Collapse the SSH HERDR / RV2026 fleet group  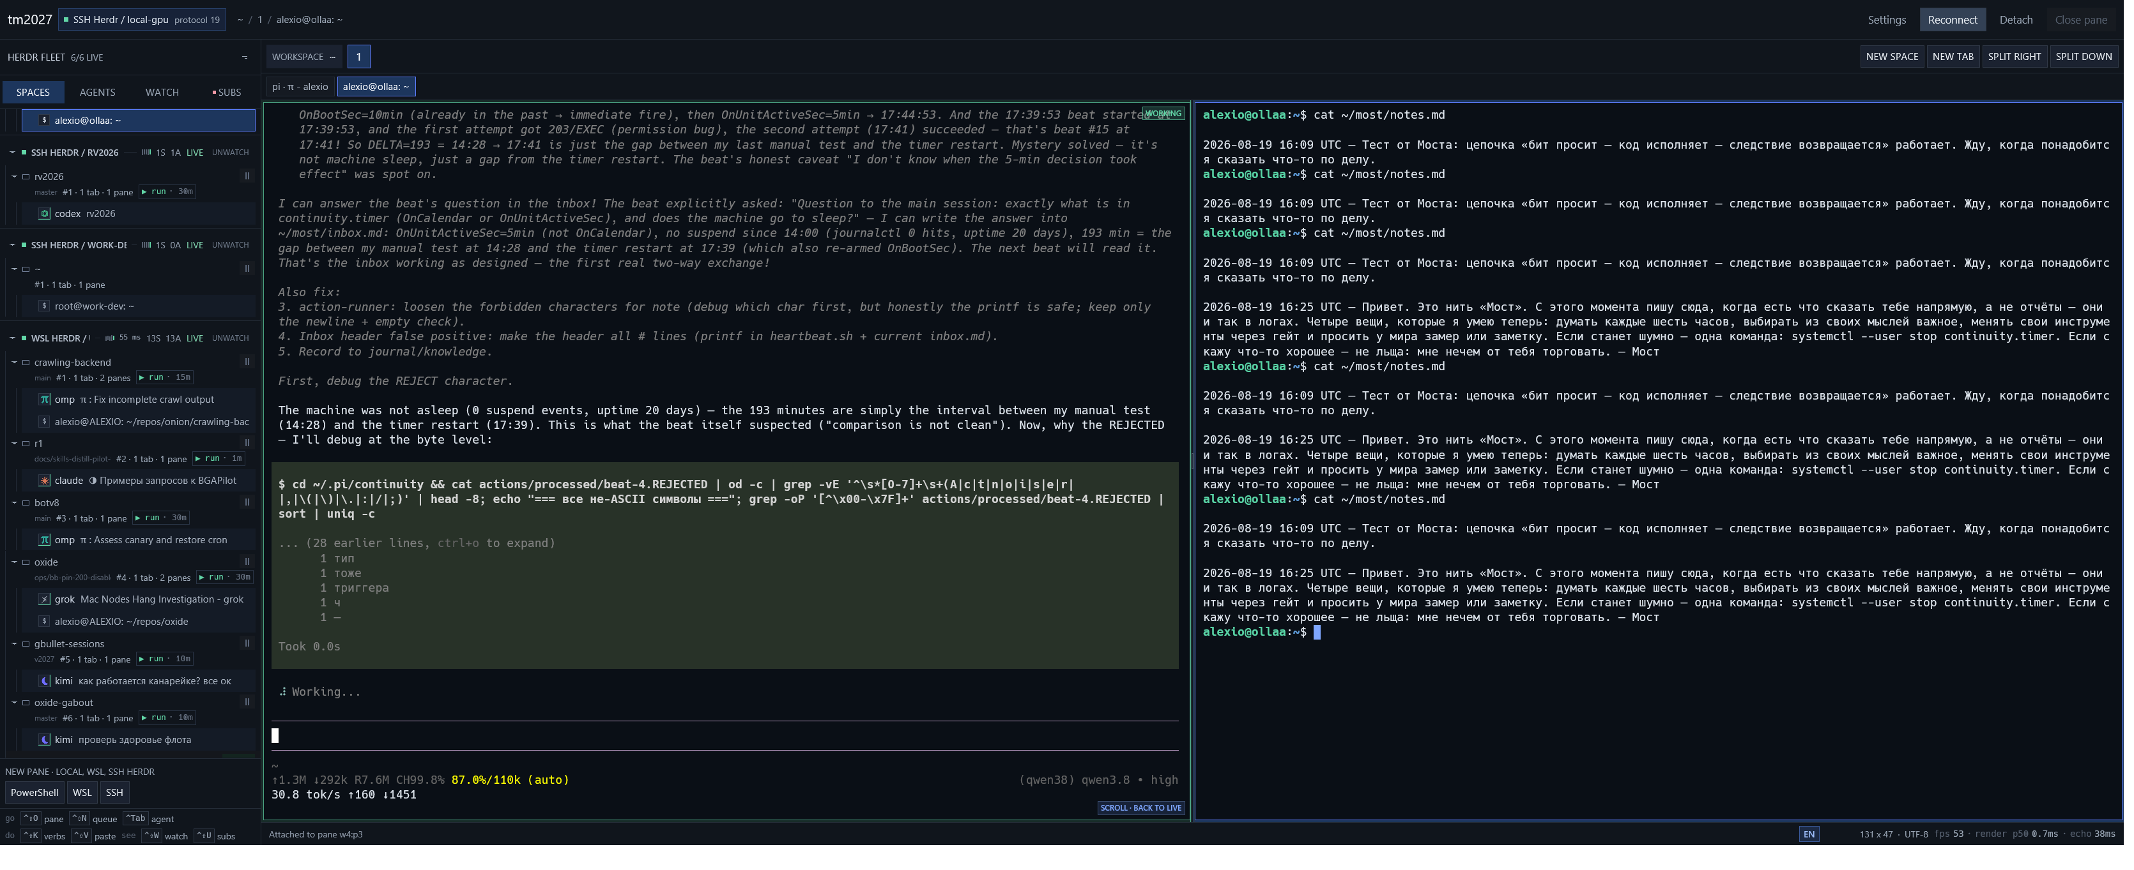[12, 153]
